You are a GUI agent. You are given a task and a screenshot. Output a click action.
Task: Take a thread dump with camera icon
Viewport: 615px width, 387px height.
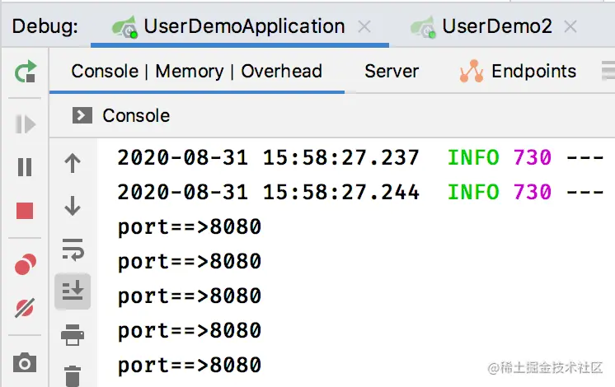point(25,361)
